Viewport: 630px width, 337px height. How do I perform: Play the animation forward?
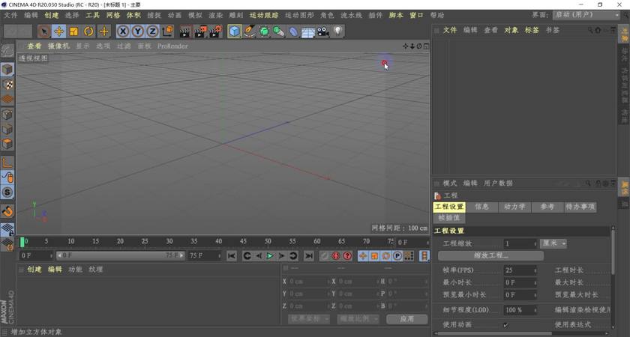(x=270, y=256)
